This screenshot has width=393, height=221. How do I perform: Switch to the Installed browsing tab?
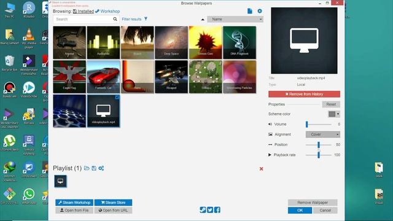tap(84, 11)
